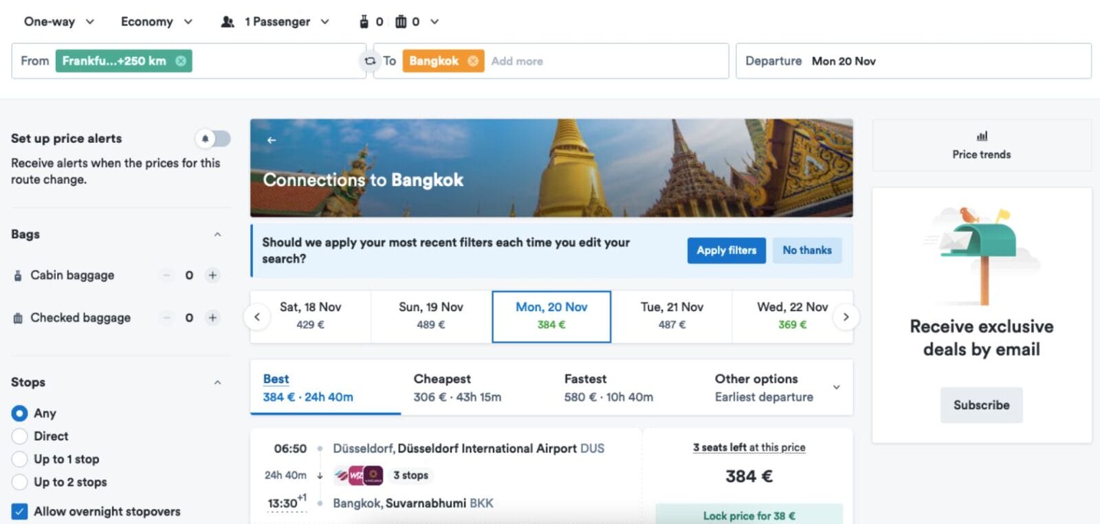This screenshot has height=524, width=1100.
Task: Swap the From and To locations
Action: [x=369, y=60]
